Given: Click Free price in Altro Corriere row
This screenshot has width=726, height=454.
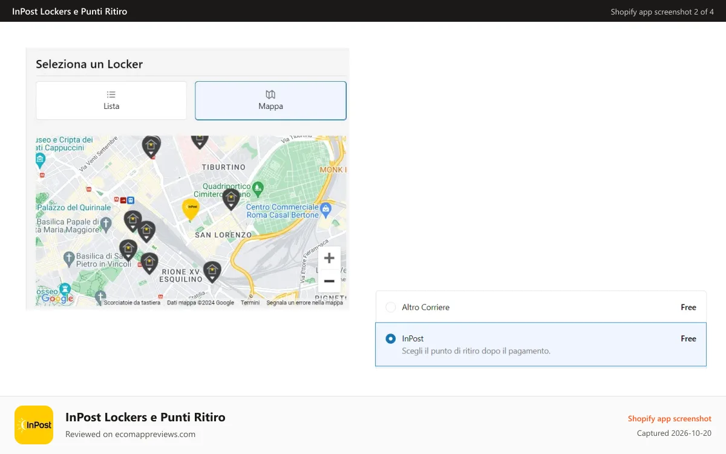Looking at the screenshot, I should tap(688, 308).
